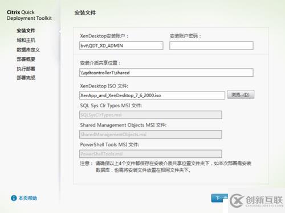
Task: Click the 'PowerShell Tools MSI 文件' label
Action: click(x=109, y=144)
